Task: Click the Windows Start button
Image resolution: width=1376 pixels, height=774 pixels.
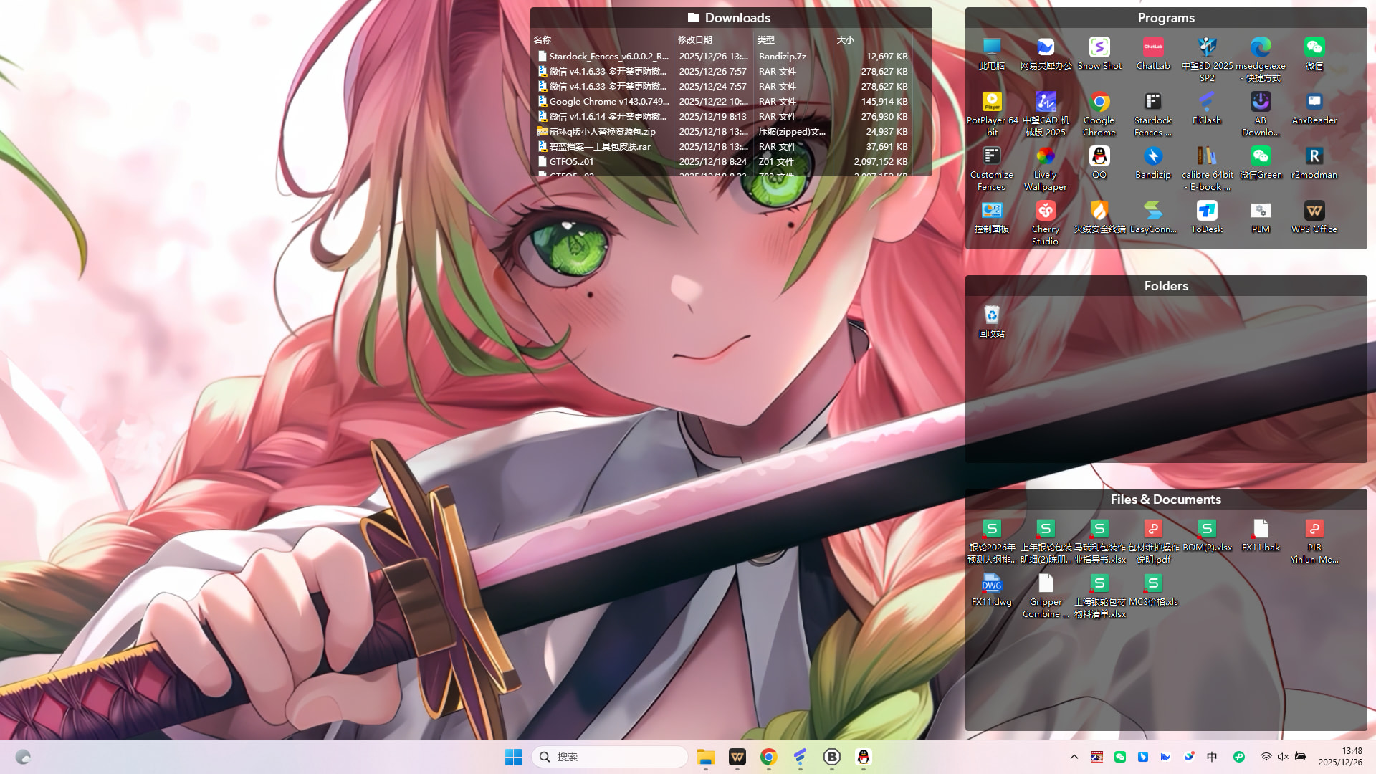Action: [x=513, y=757]
